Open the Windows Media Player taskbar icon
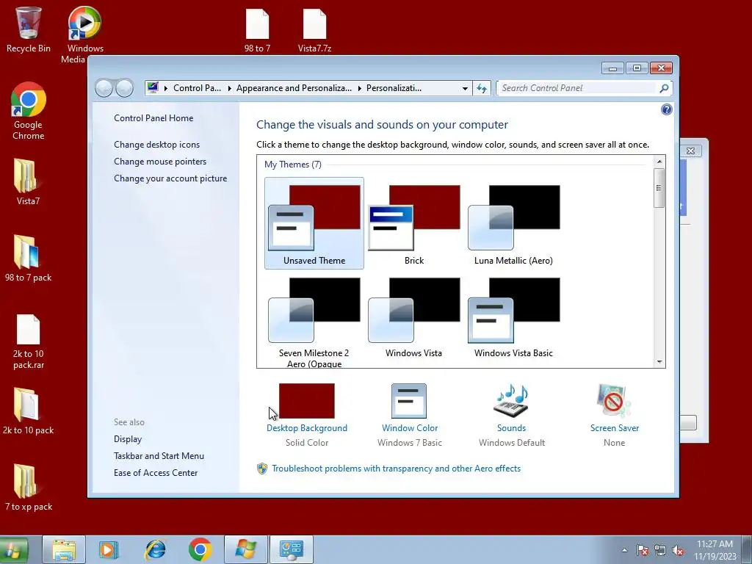752x564 pixels. 109,550
